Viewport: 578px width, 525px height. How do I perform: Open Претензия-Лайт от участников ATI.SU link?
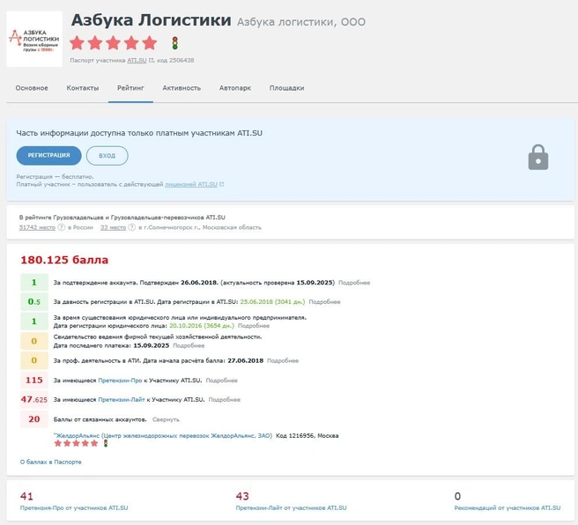[x=291, y=507]
